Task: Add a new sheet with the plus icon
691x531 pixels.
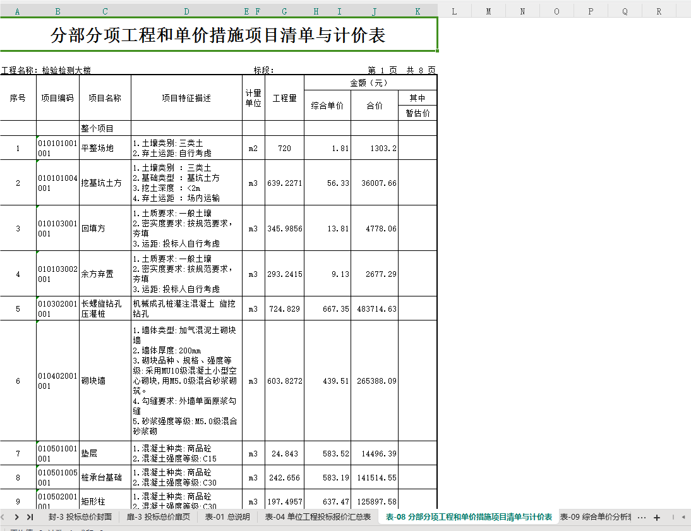Action: tap(657, 517)
